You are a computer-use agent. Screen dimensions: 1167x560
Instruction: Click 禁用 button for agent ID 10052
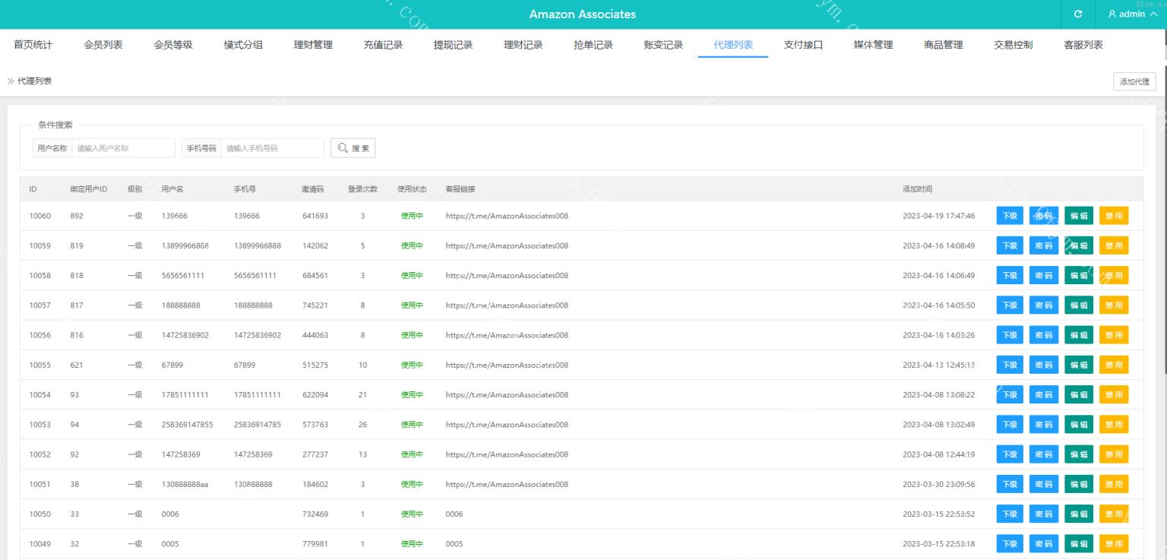[x=1113, y=454]
